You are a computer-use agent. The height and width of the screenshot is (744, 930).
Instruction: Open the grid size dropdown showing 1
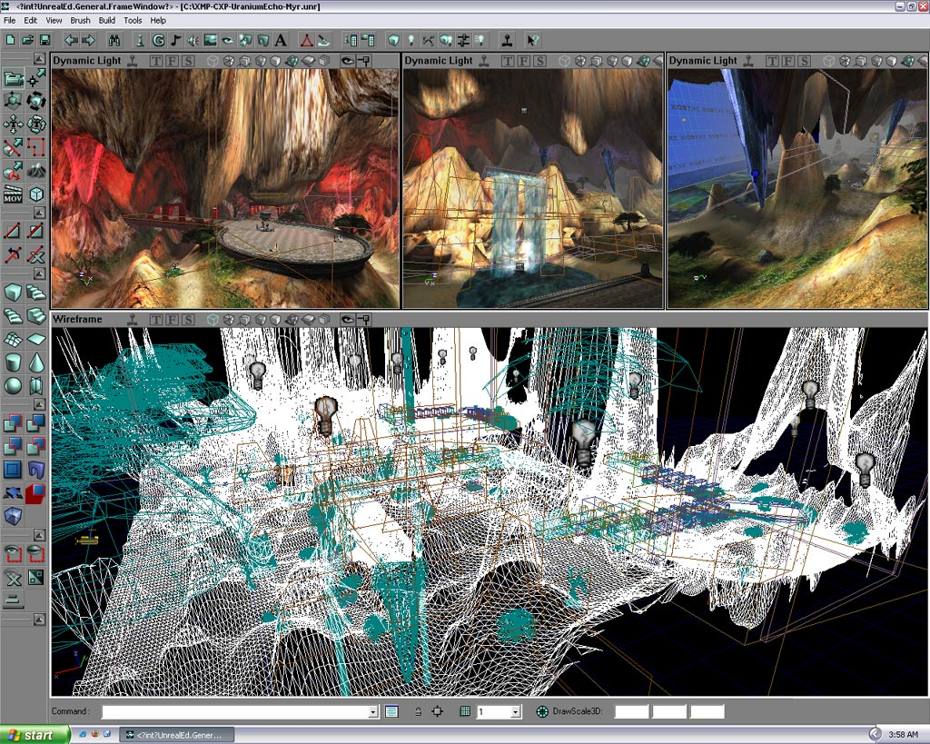coord(514,711)
